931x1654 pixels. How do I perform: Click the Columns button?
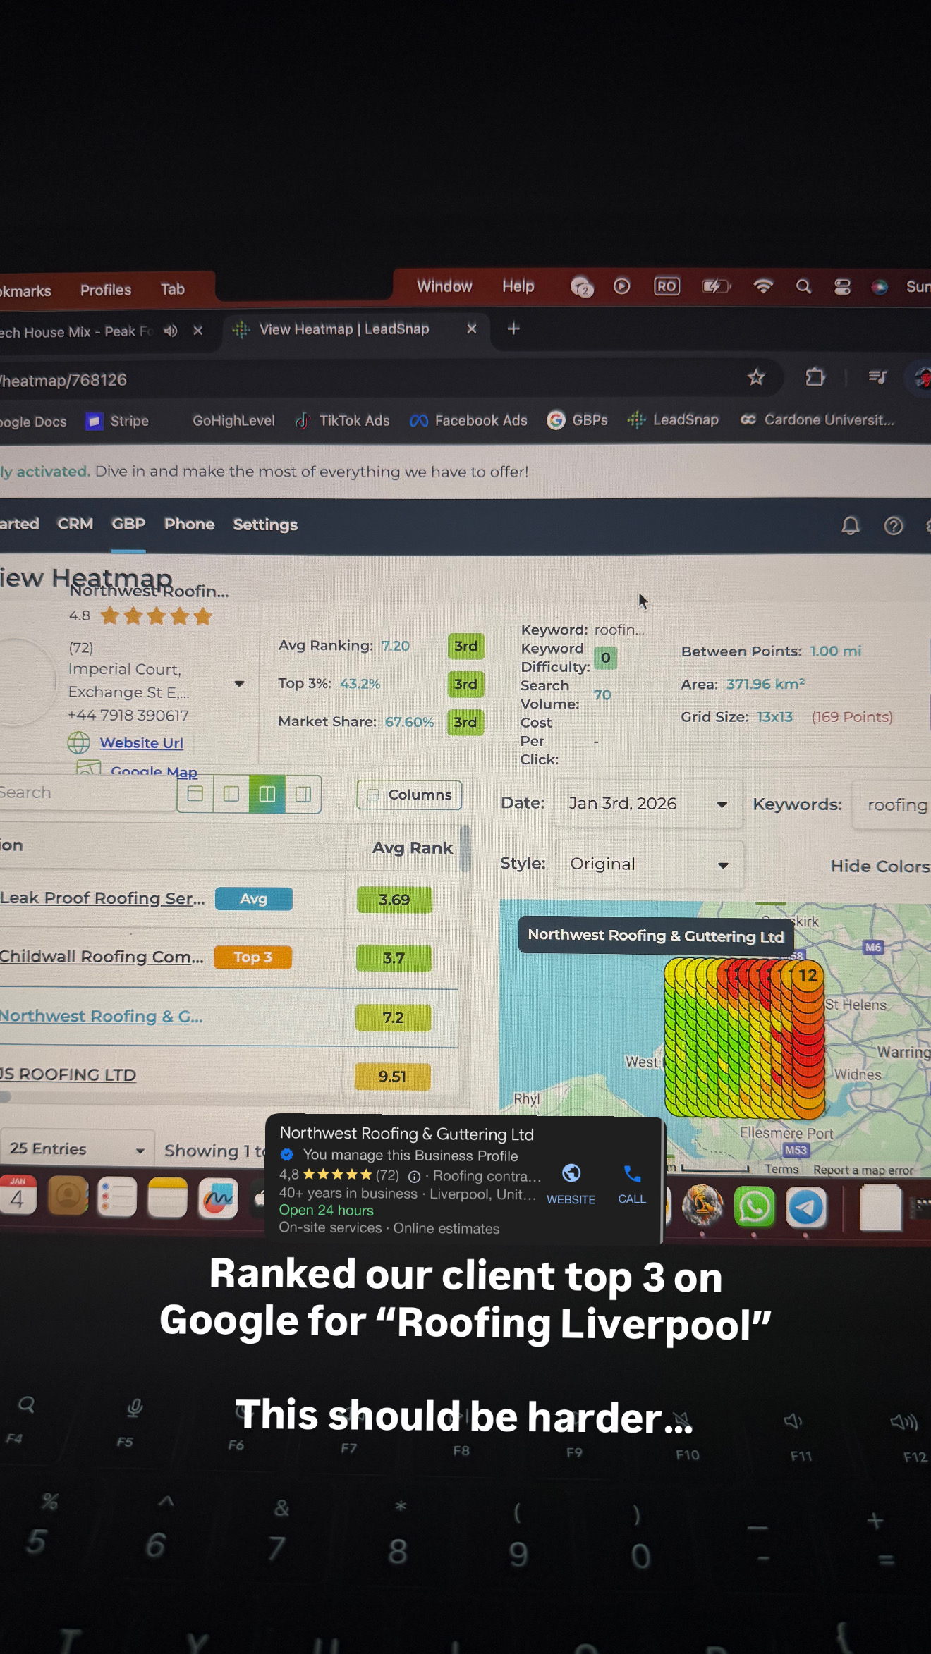tap(410, 795)
